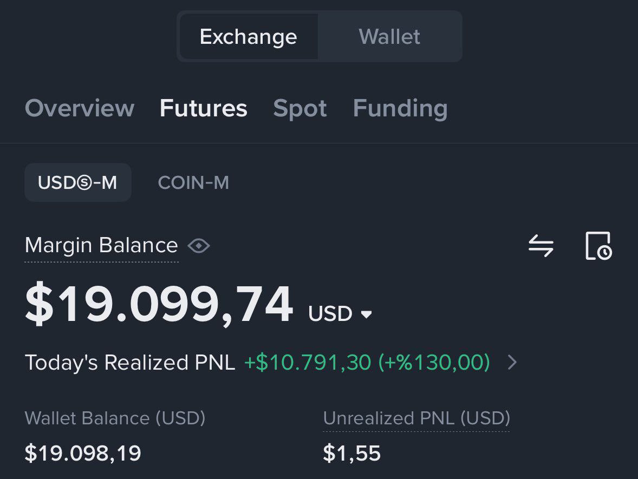Expand Today's Realized PNL chevron

pyautogui.click(x=513, y=362)
